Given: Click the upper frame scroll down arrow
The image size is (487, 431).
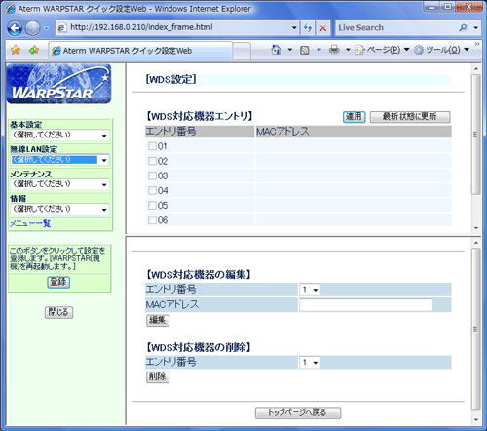Looking at the screenshot, I should click(x=476, y=228).
